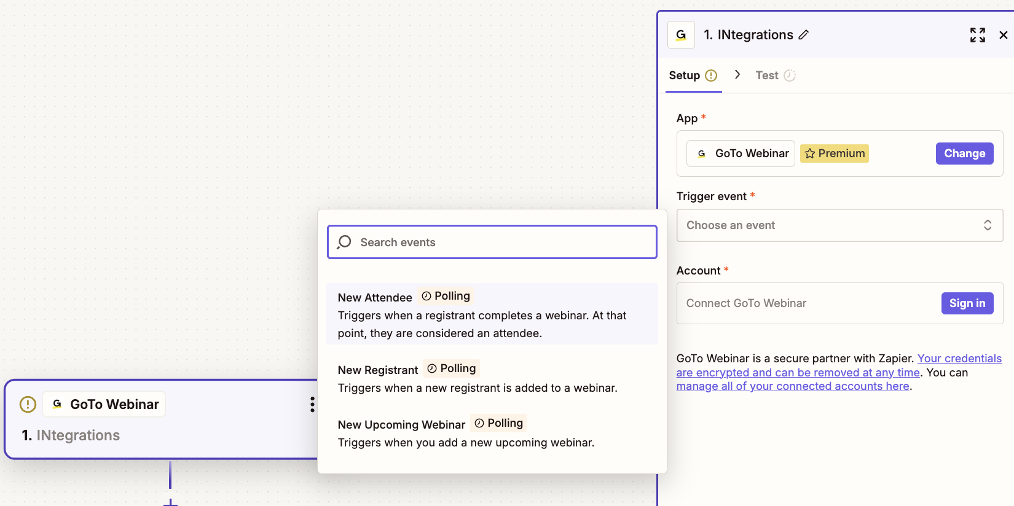
Task: Click 'Triggers when a new registrant is added' text
Action: tap(478, 388)
